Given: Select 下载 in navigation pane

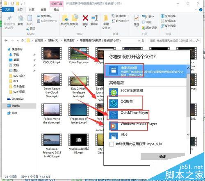Looking at the screenshot, I should [14, 55].
